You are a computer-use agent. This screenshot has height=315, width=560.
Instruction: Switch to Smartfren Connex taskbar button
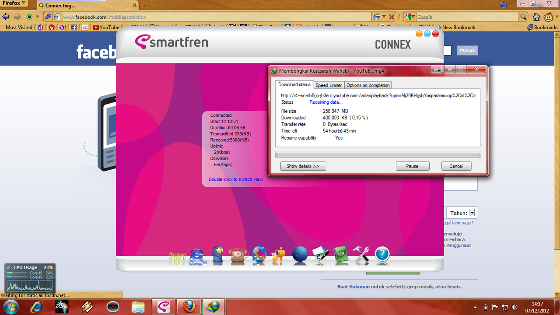pyautogui.click(x=163, y=307)
